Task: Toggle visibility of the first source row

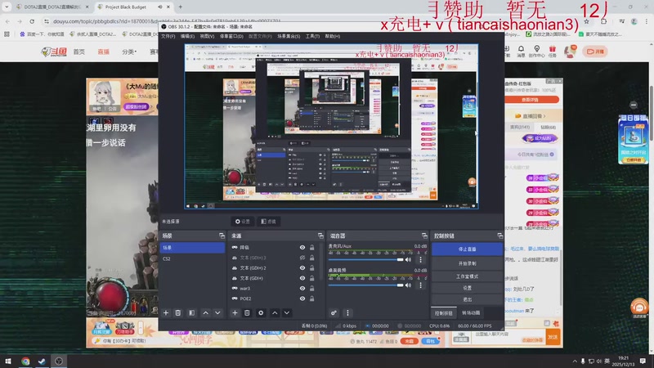Action: click(x=302, y=248)
